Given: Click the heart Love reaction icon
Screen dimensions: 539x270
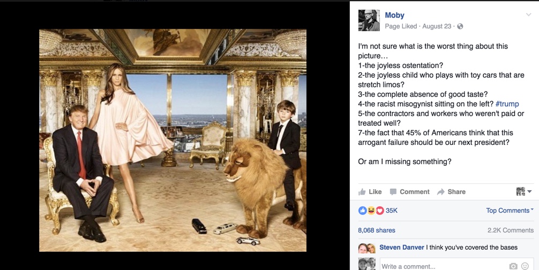Looking at the screenshot, I should tap(380, 211).
